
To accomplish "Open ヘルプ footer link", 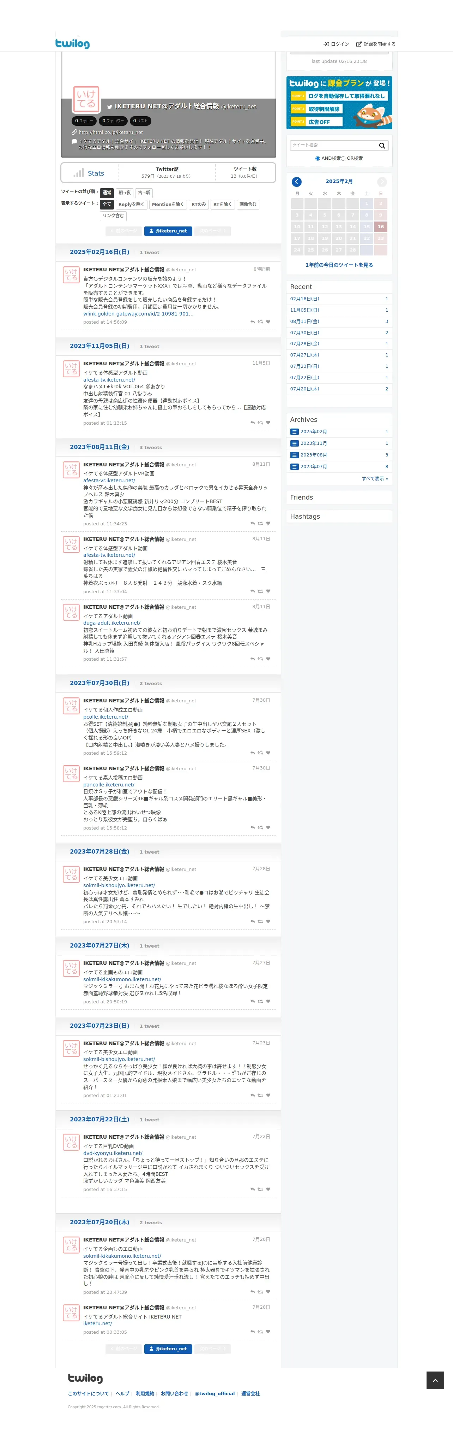I will click(x=122, y=1393).
